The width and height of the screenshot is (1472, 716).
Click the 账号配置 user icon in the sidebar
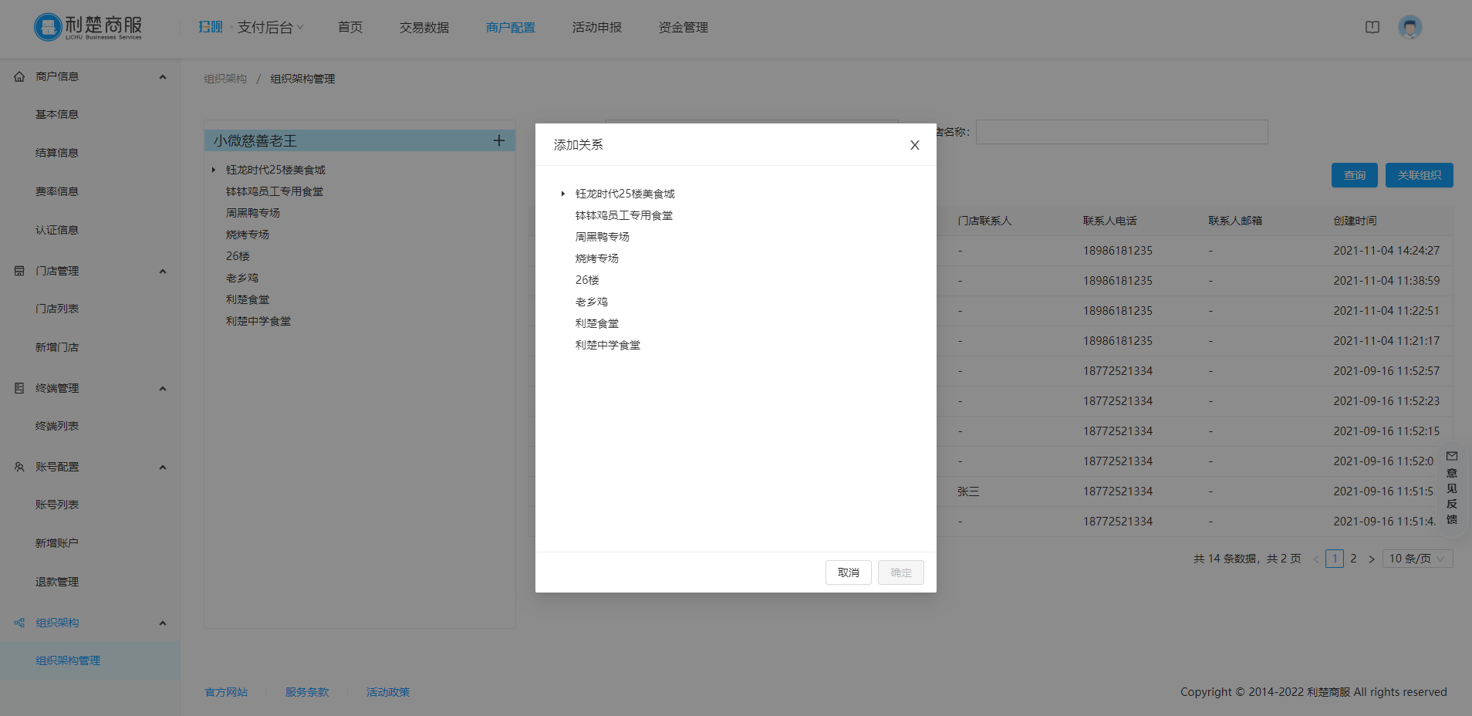(19, 467)
